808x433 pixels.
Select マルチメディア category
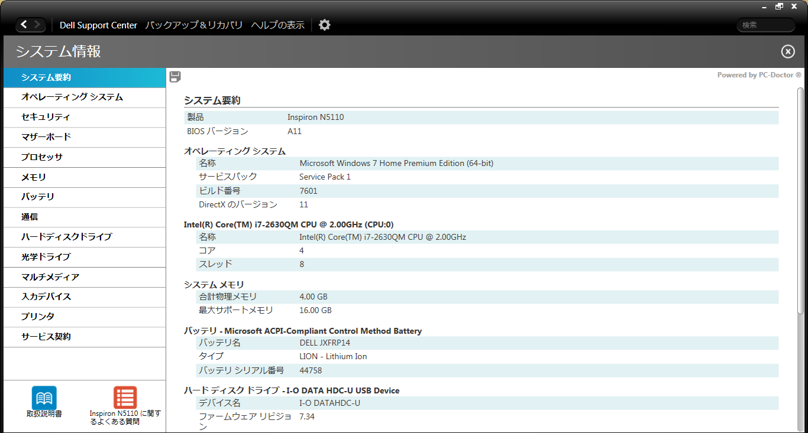(85, 277)
